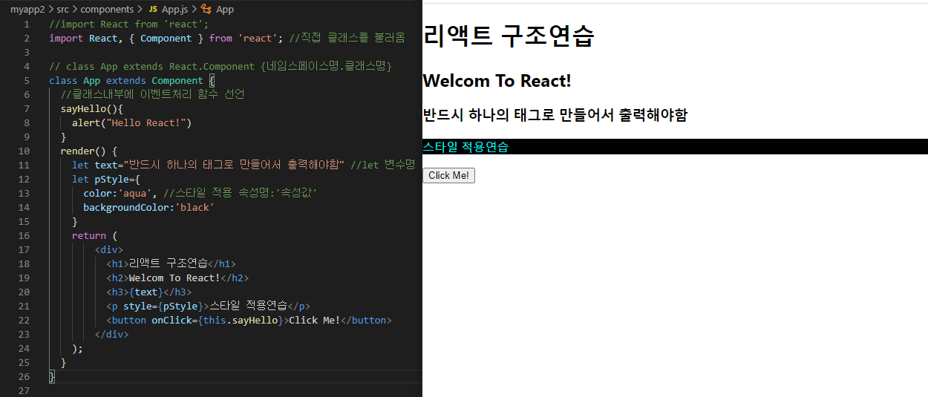Click the opening <div> tag line in code
928x397 pixels.
point(109,249)
